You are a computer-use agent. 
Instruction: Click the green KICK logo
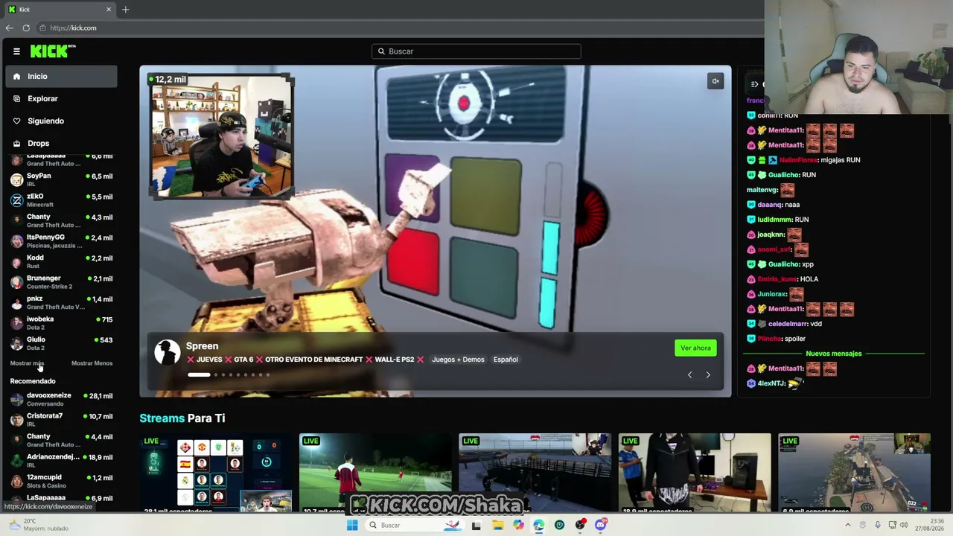point(53,51)
